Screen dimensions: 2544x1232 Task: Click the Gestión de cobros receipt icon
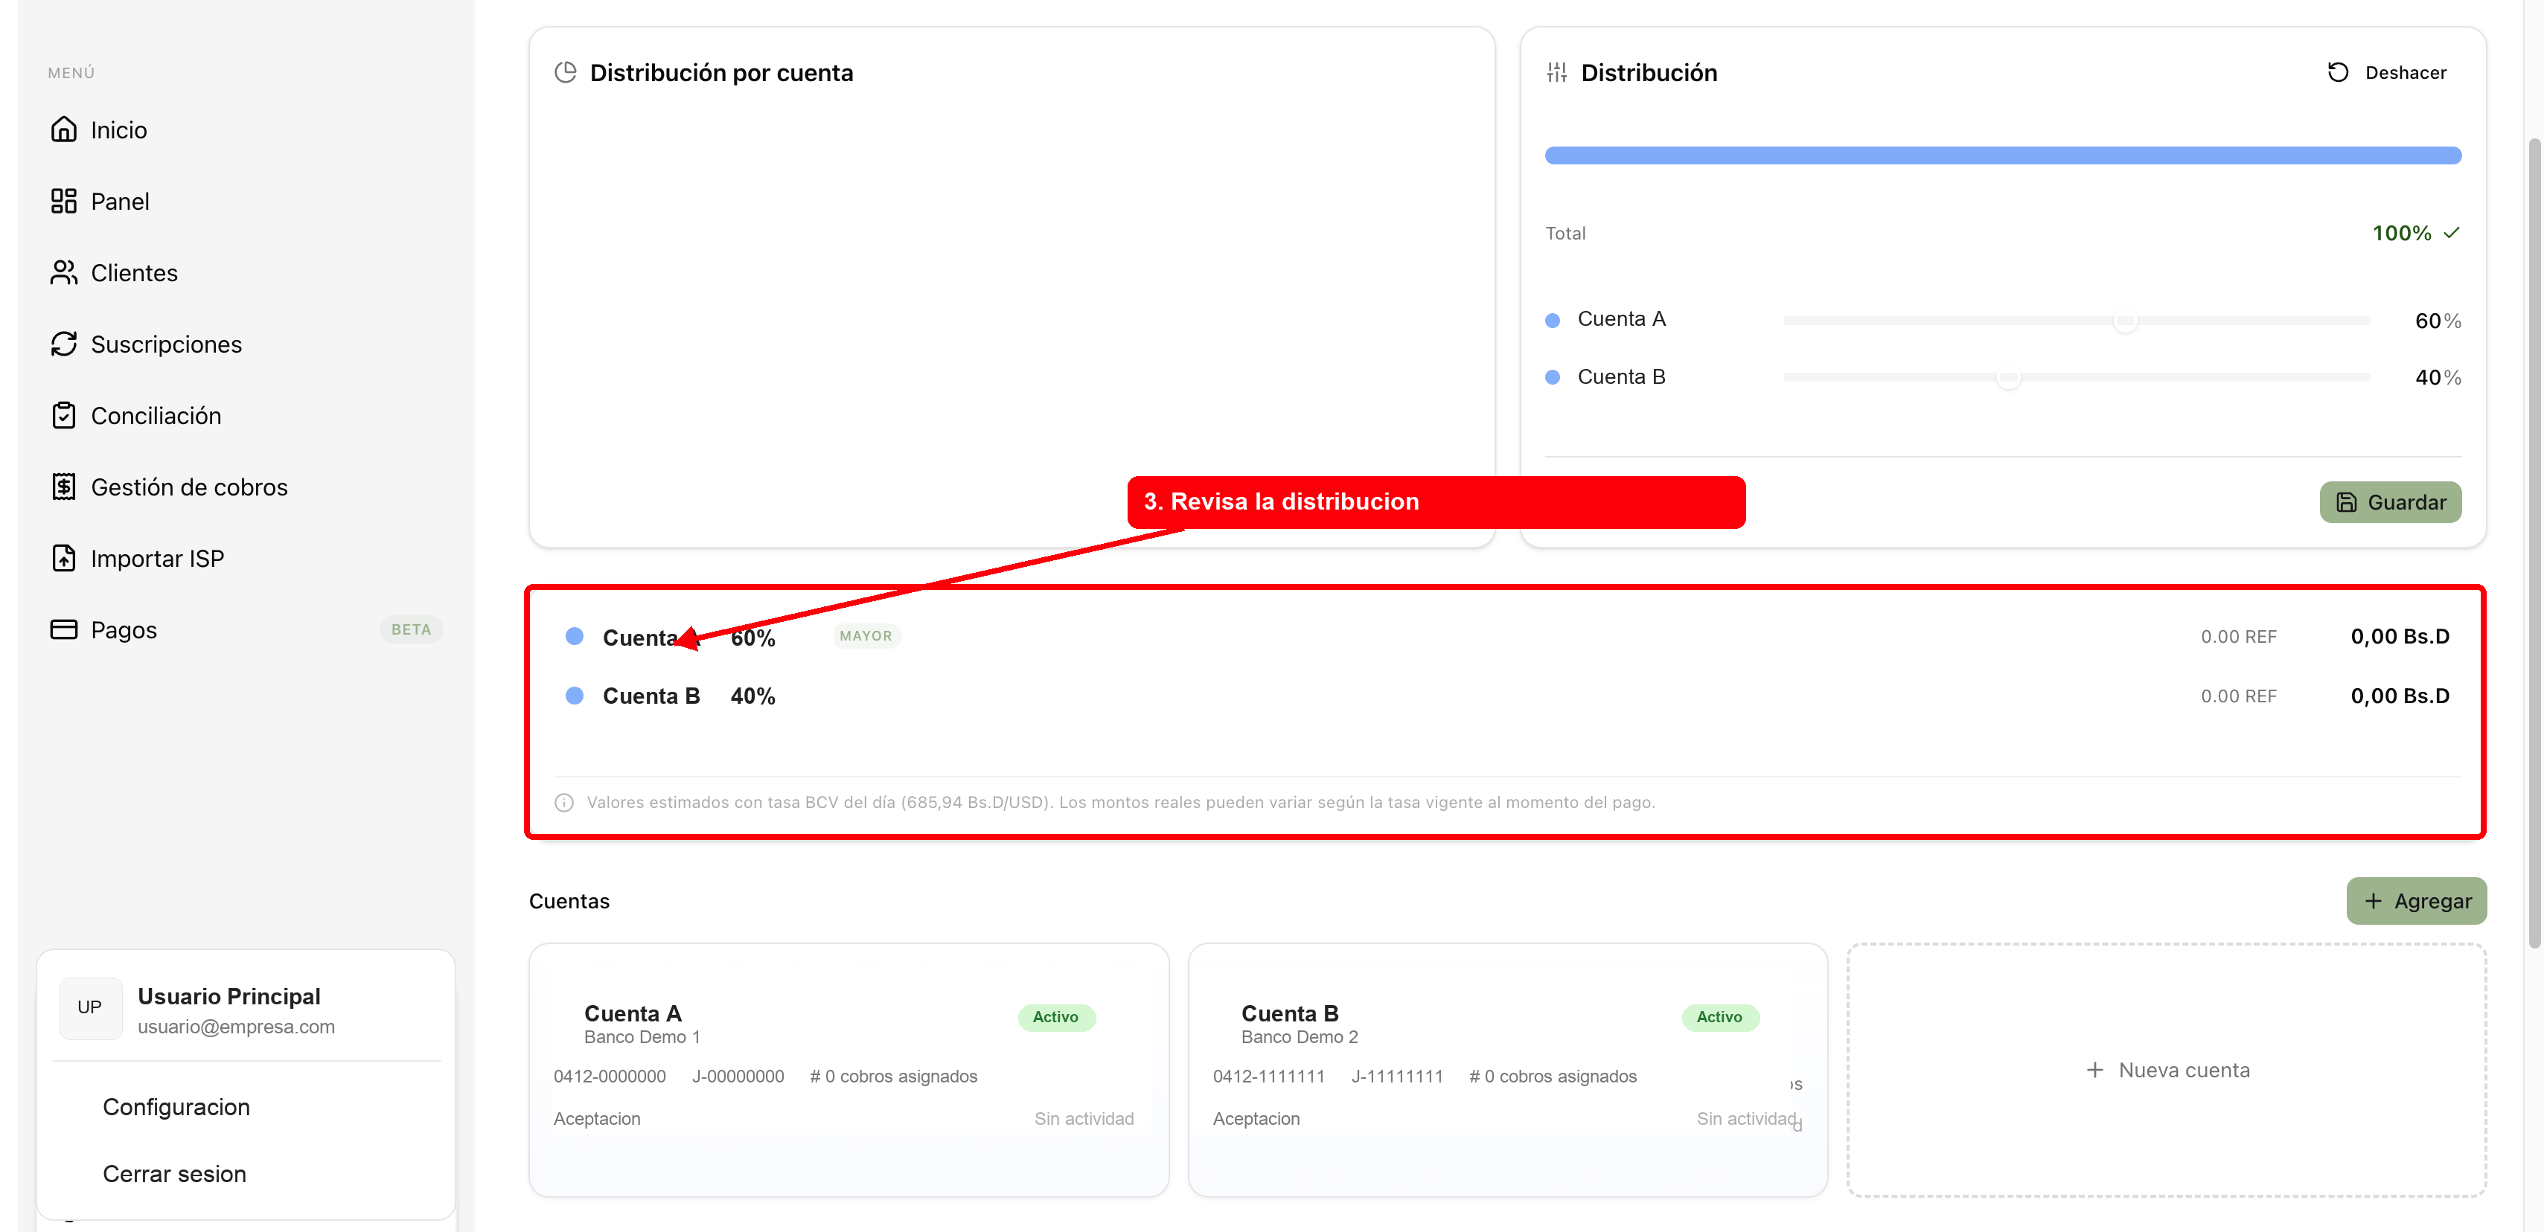coord(63,487)
